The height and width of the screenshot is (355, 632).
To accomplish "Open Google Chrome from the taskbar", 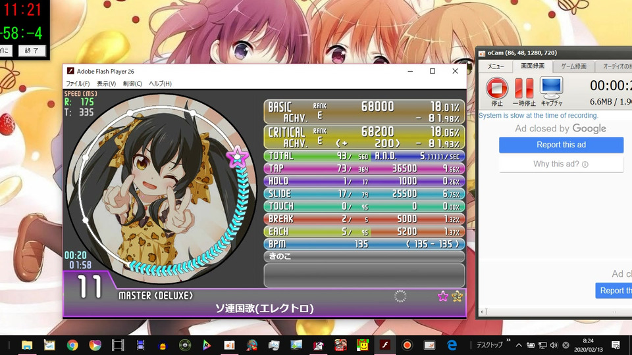I will 72,345.
